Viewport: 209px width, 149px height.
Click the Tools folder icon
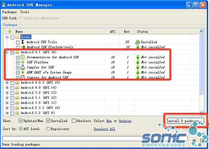point(17,37)
